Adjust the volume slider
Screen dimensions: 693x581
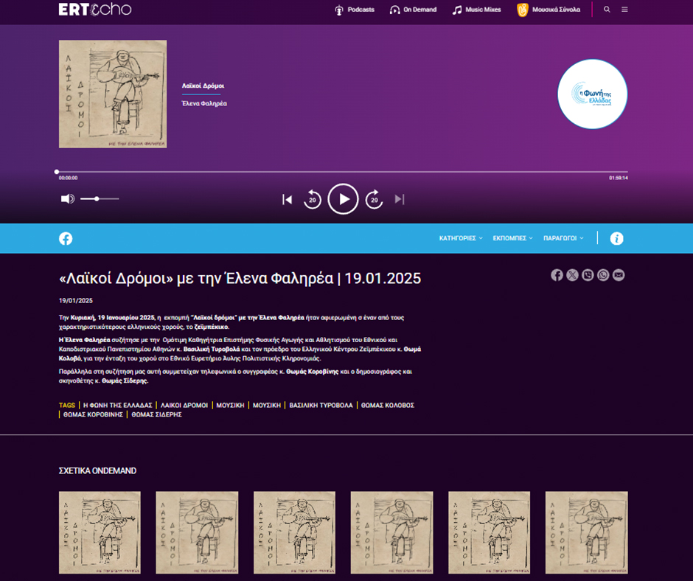(100, 199)
